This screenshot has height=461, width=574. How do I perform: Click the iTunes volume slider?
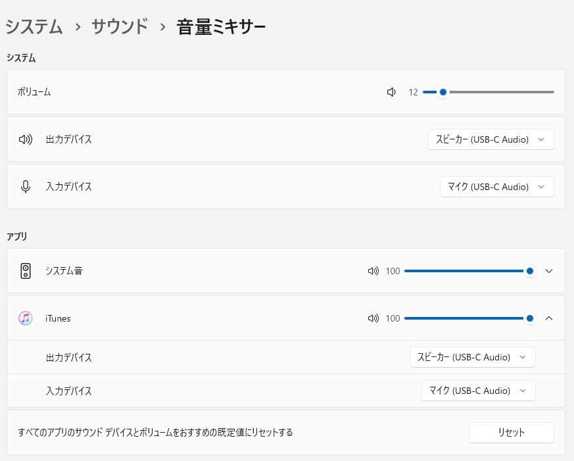click(467, 318)
